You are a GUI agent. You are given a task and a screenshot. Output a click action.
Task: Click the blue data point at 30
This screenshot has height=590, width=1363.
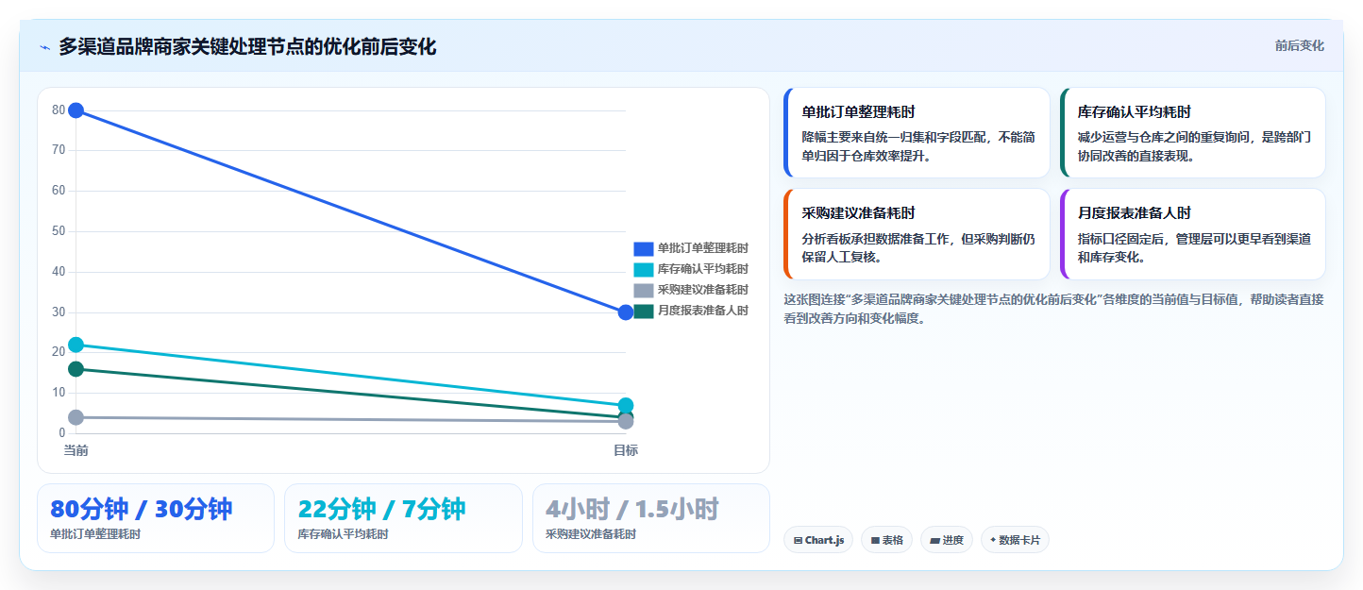[x=626, y=312]
